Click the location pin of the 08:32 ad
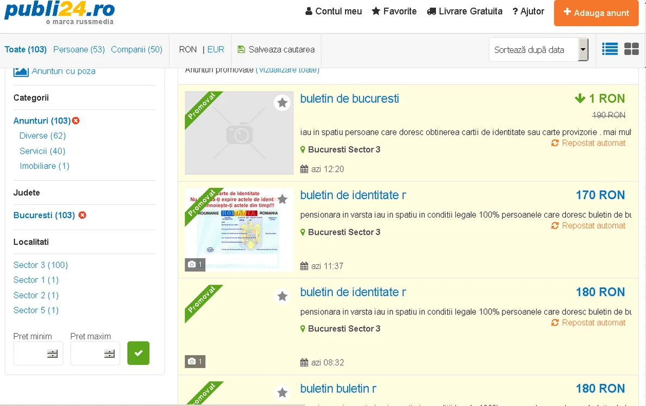This screenshot has width=646, height=406. tap(303, 329)
